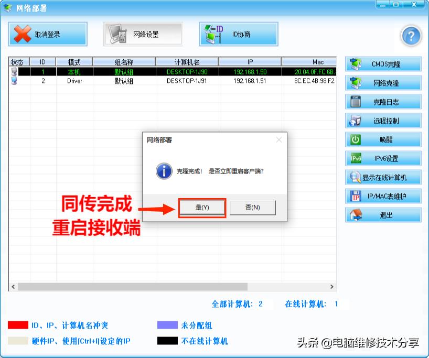Viewport: 429px width, 358px height.
Task: Launch 远程控制 remote control
Action: [x=382, y=120]
